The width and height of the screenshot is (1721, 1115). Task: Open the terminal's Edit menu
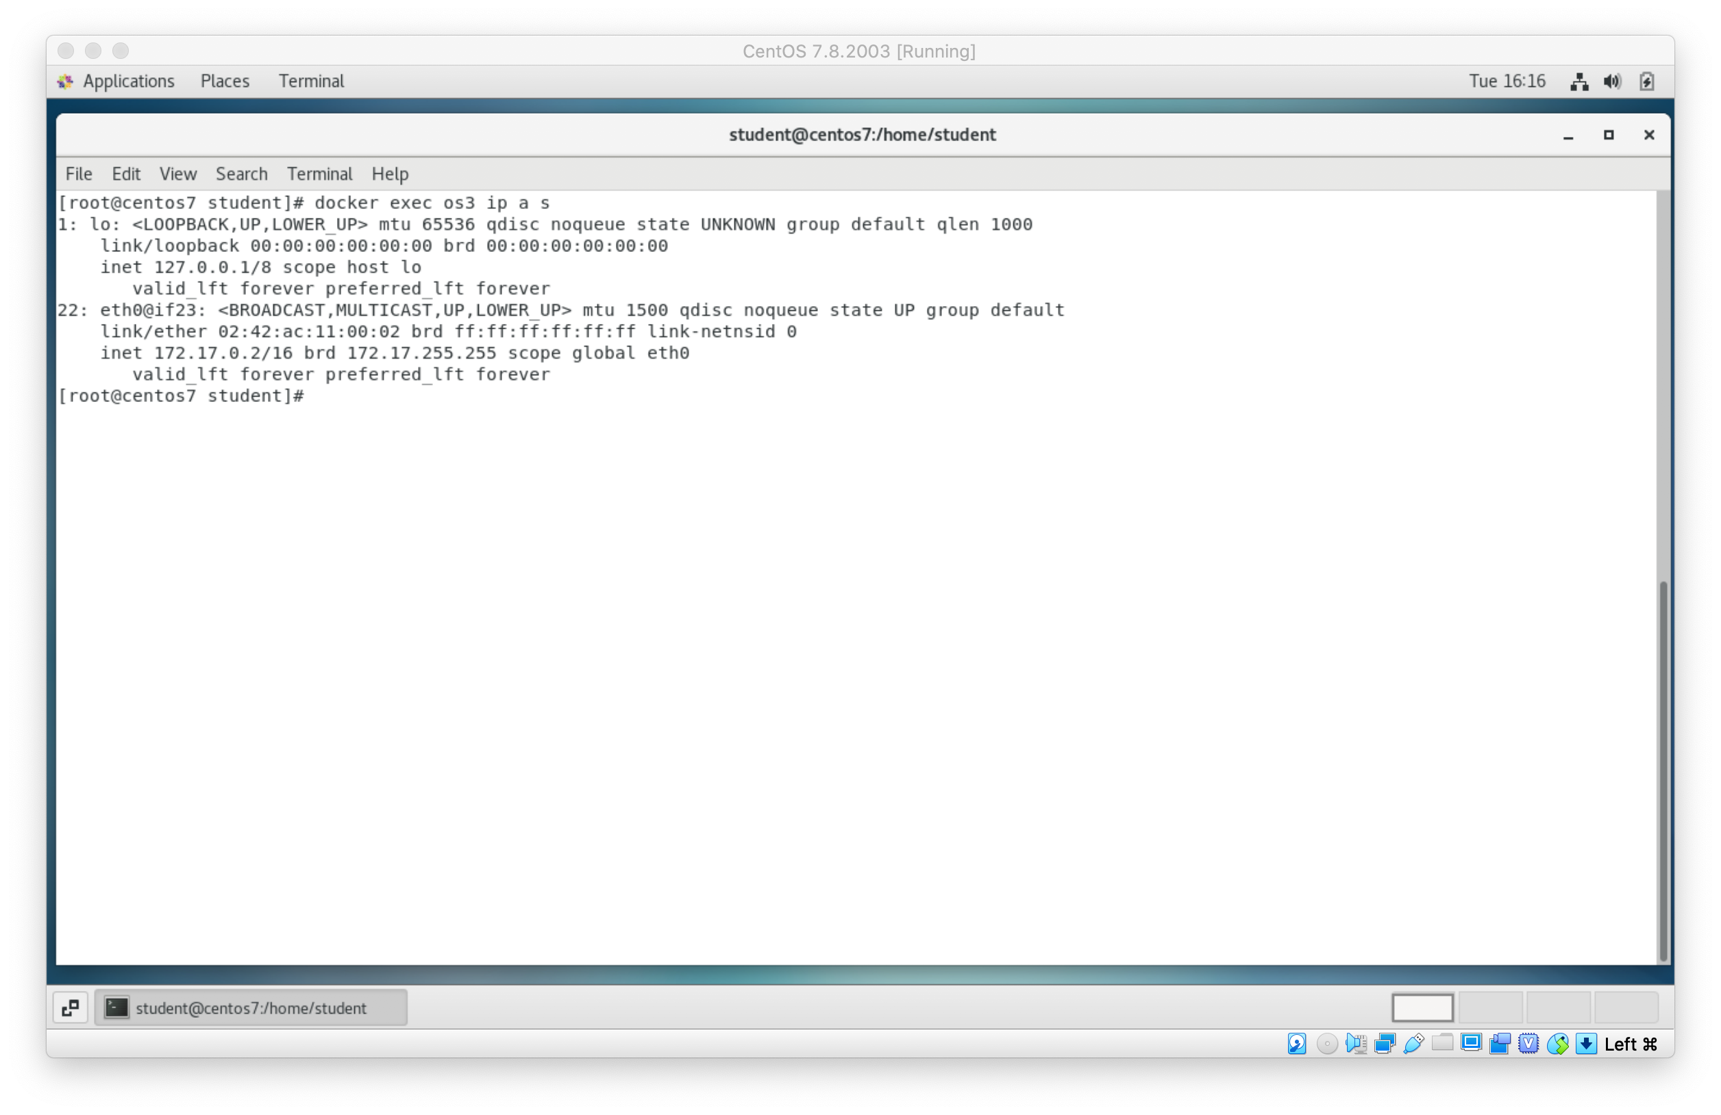[x=126, y=174]
